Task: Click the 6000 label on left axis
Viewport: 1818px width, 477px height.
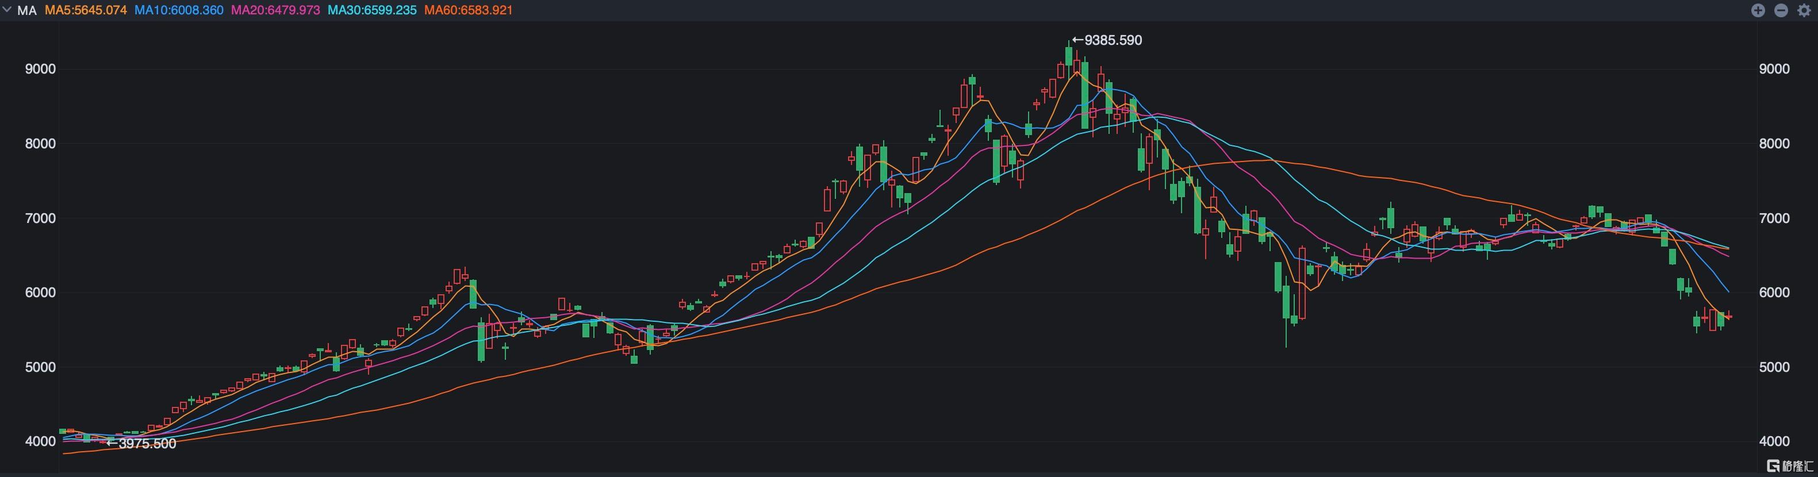Action: click(40, 292)
